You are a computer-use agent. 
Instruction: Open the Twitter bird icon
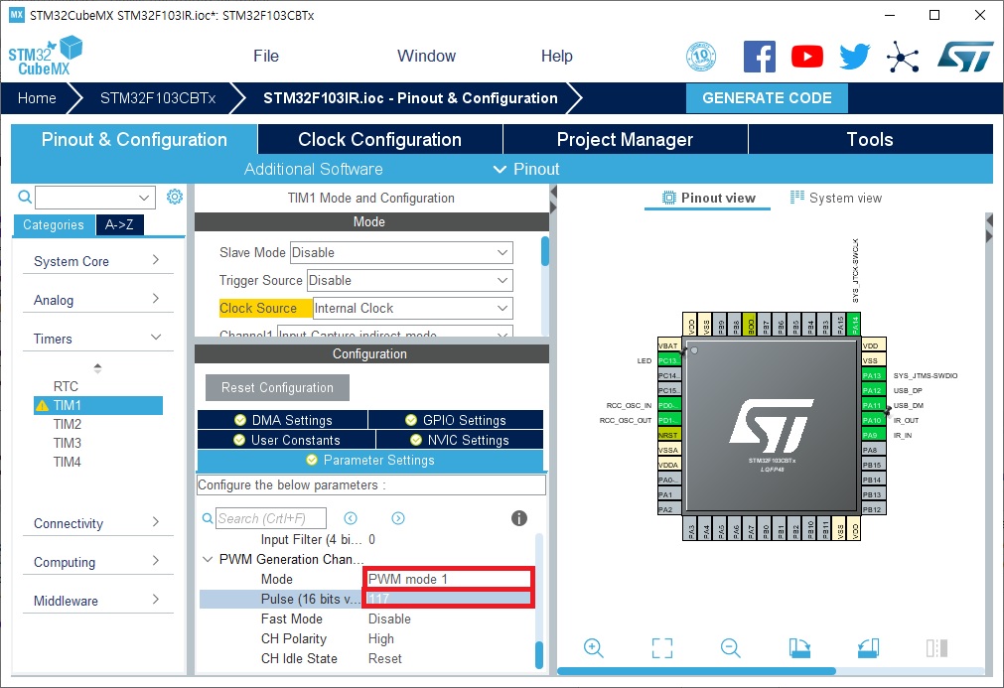coord(855,57)
